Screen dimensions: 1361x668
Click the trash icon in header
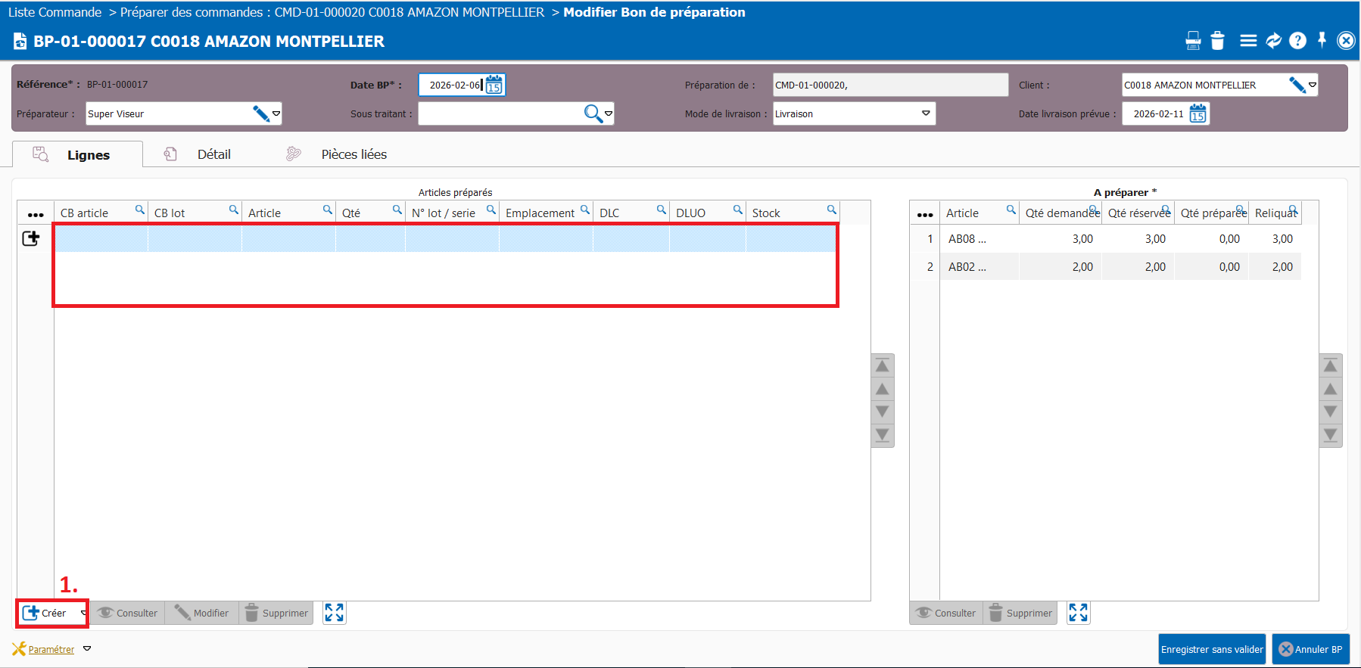click(x=1217, y=41)
